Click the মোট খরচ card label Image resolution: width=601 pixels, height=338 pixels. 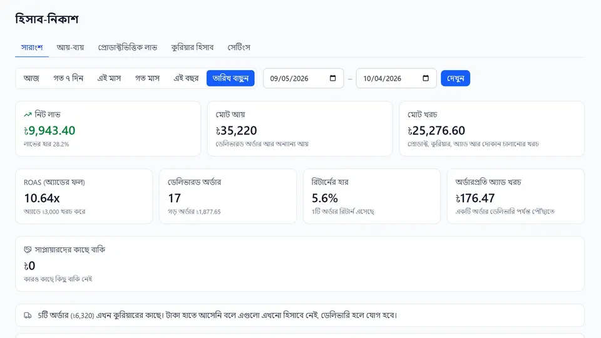(423, 115)
